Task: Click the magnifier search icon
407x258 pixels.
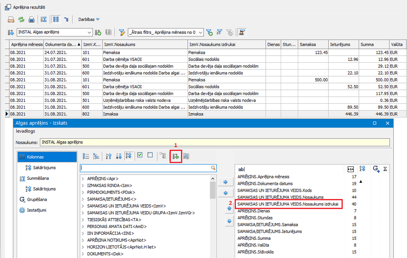Action: point(213,168)
